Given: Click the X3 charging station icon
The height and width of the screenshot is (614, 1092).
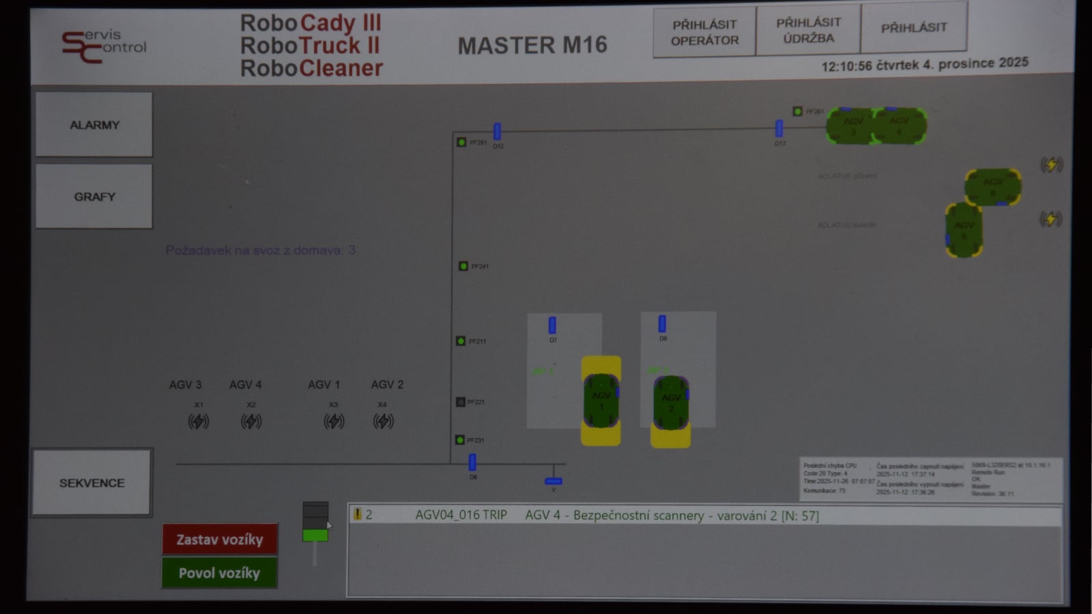Looking at the screenshot, I should (334, 422).
